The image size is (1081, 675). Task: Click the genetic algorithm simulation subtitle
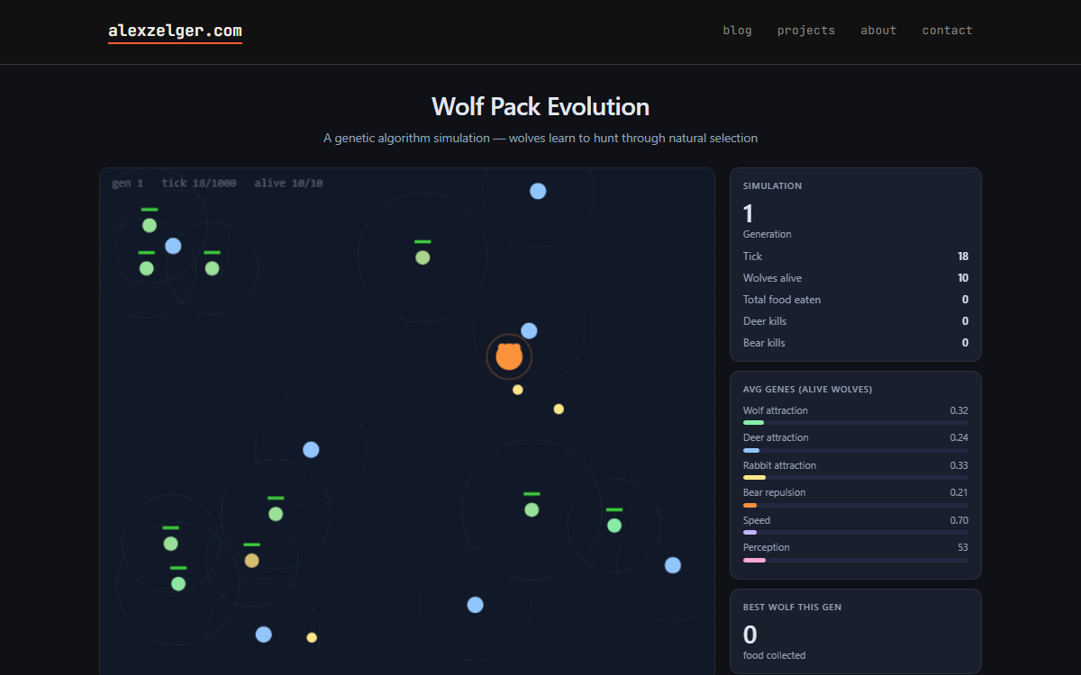(540, 139)
